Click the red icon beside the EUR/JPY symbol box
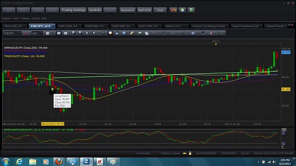Screen dimensions: 296x166 pos(25,33)
